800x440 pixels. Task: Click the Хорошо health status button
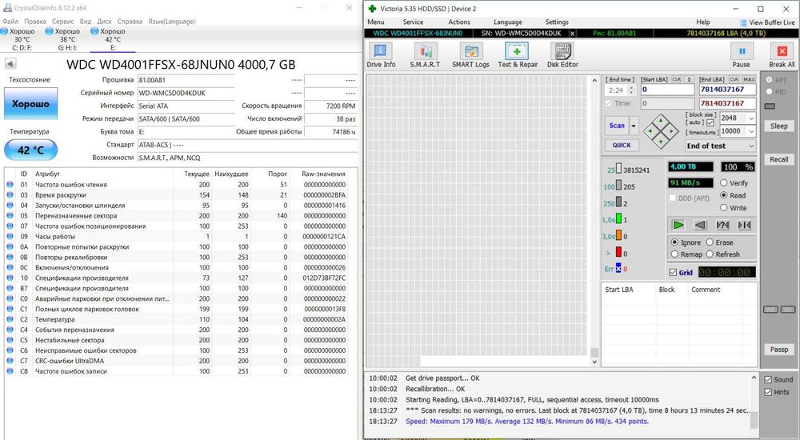coord(30,104)
